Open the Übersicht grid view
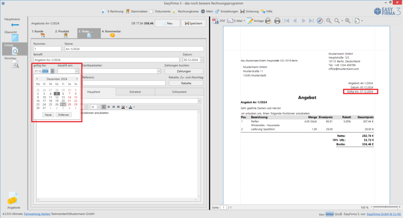The height and width of the screenshot is (218, 403). pyautogui.click(x=15, y=38)
